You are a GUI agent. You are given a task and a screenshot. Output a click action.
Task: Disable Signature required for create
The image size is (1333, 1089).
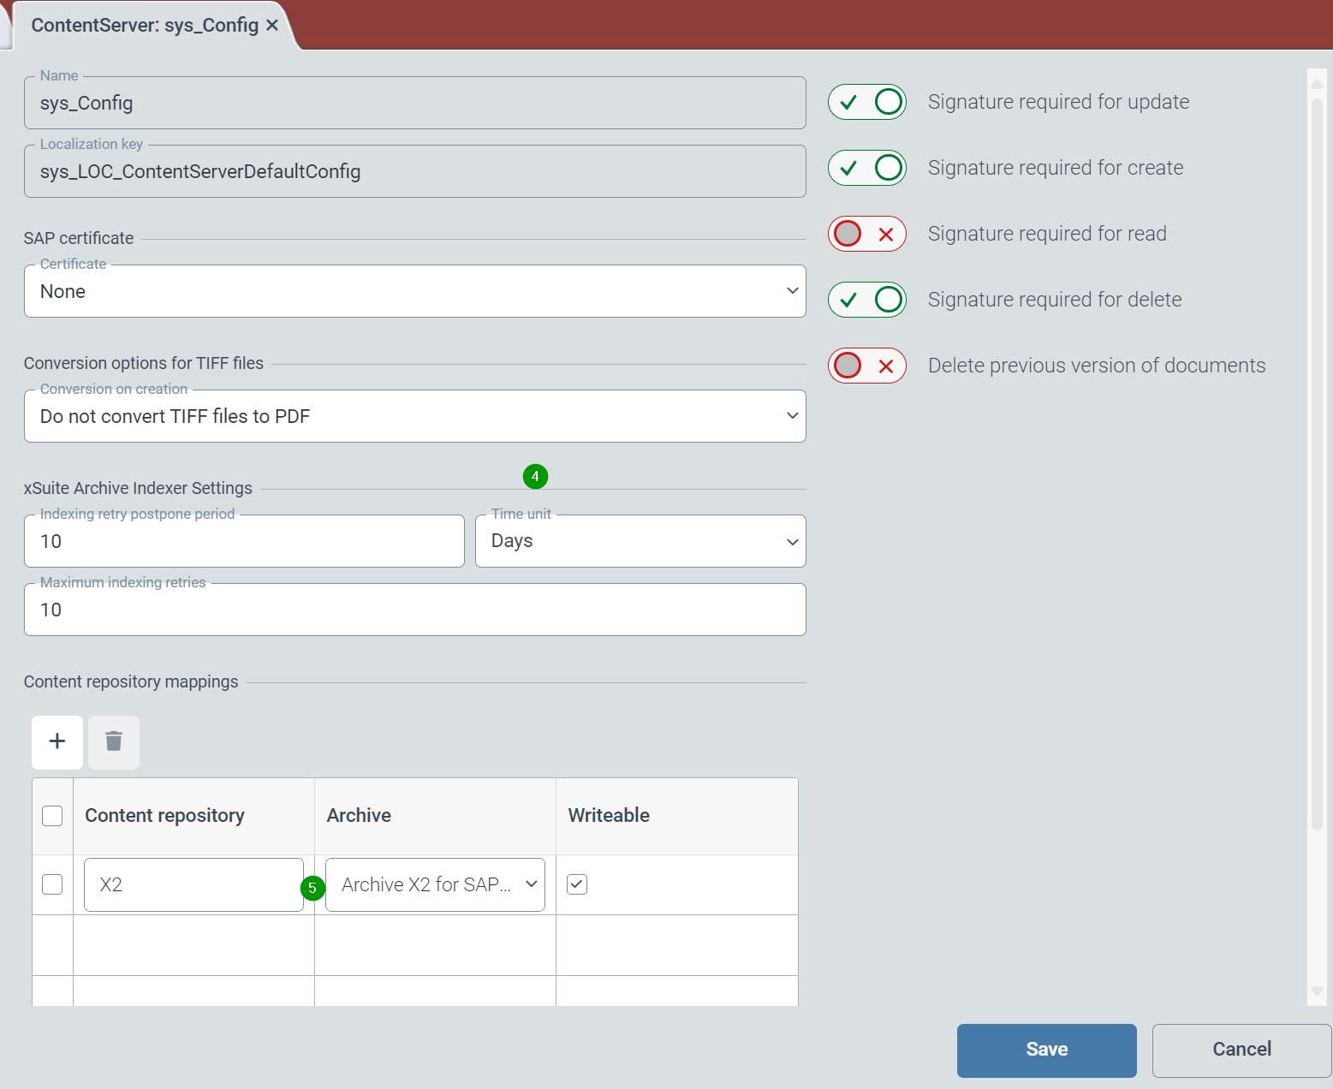click(x=866, y=168)
